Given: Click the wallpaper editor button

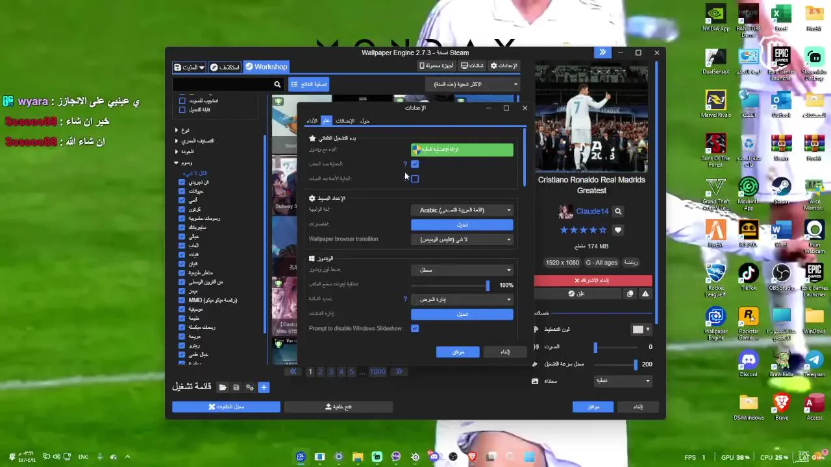Looking at the screenshot, I should (x=226, y=407).
